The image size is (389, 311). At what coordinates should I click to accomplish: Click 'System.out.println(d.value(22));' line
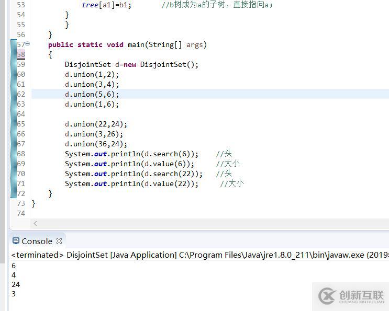coord(131,184)
